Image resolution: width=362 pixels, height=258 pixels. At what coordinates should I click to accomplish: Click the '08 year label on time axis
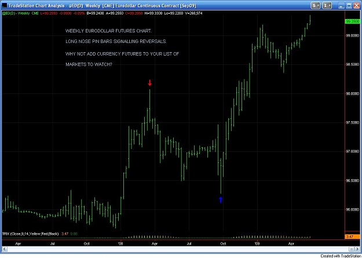(x=120, y=244)
